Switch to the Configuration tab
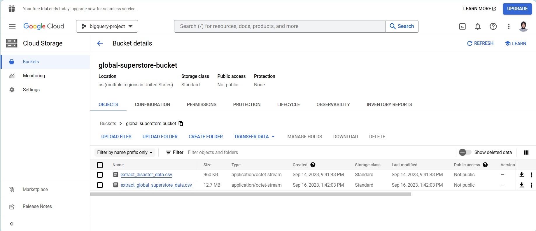This screenshot has height=231, width=536. pos(152,104)
